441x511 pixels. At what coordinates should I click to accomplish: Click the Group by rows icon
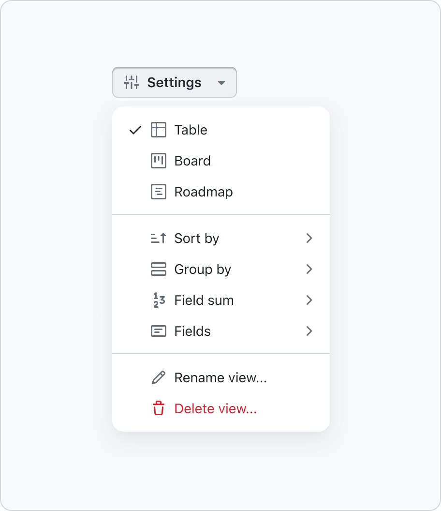[158, 269]
